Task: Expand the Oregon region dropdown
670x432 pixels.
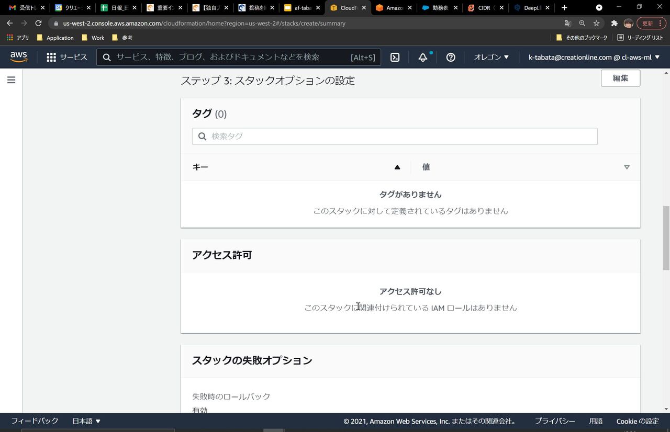Action: [x=491, y=57]
